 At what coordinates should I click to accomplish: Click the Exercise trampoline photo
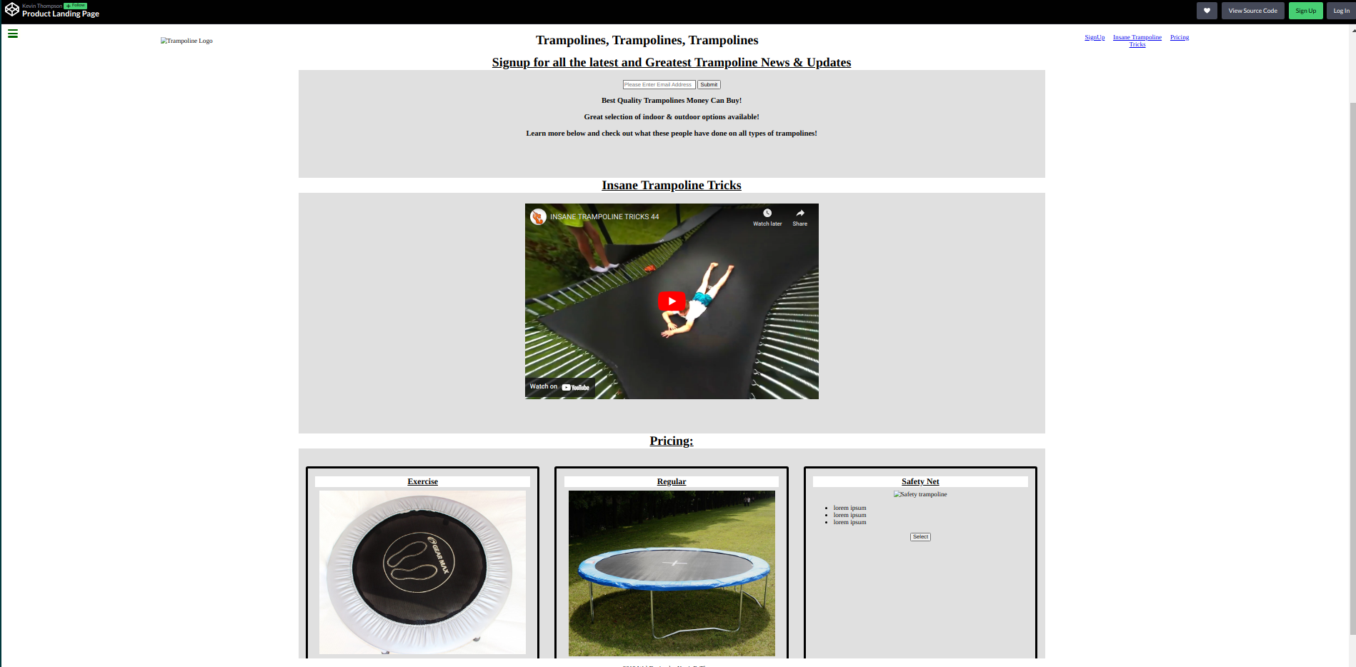[422, 572]
